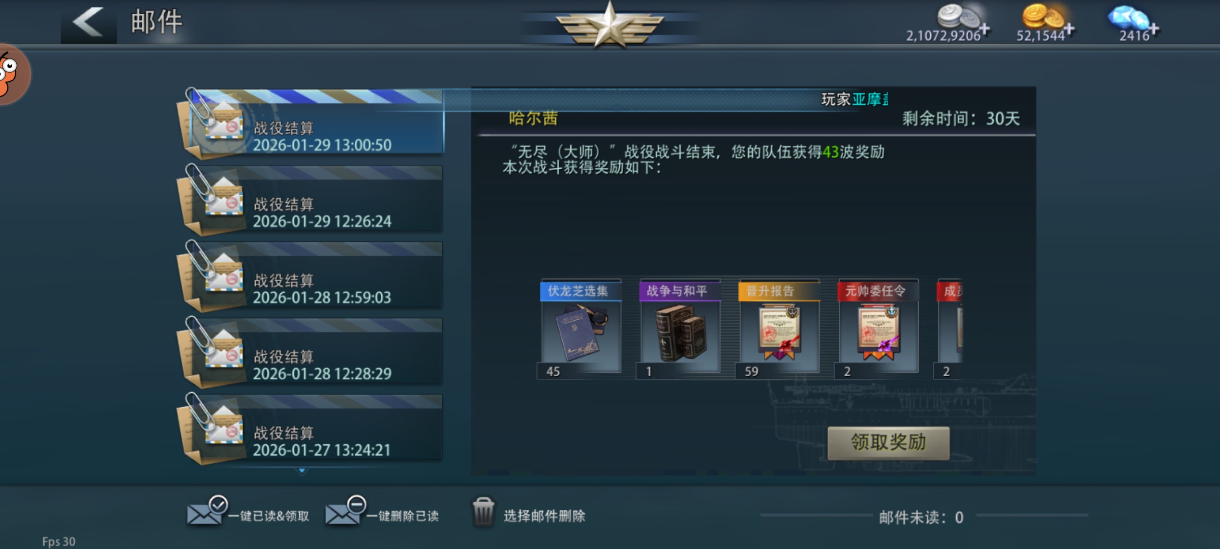The width and height of the screenshot is (1220, 549).
Task: Click player name 亚摩 link
Action: pyautogui.click(x=870, y=99)
